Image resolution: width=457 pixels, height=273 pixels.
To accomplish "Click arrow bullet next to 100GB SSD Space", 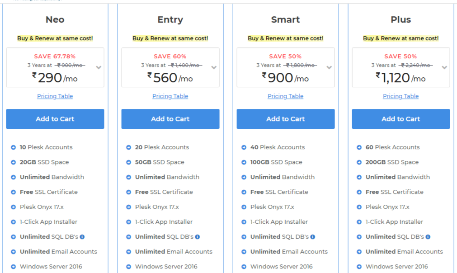I will (x=244, y=162).
